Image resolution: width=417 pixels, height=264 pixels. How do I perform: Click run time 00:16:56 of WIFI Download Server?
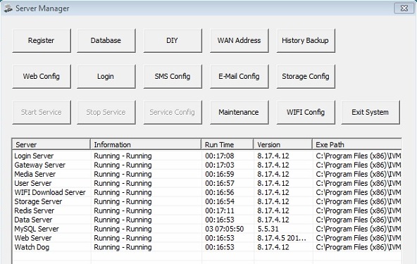pyautogui.click(x=220, y=192)
